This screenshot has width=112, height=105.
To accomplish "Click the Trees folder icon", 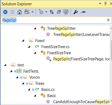I will click(31, 83).
